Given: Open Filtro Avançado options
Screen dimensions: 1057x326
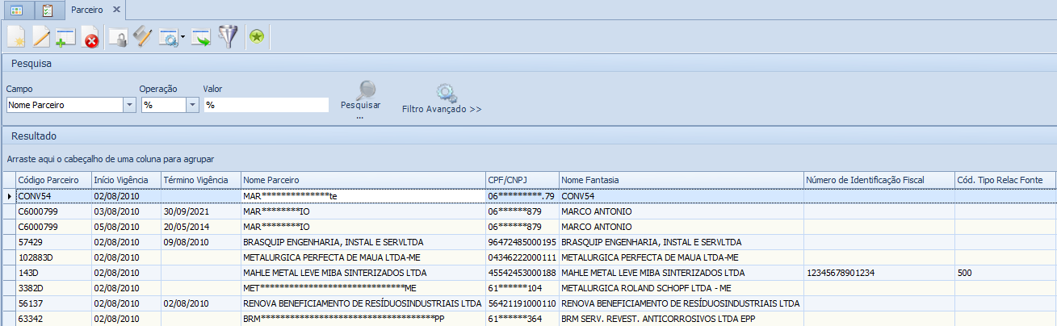Looking at the screenshot, I should tap(442, 98).
